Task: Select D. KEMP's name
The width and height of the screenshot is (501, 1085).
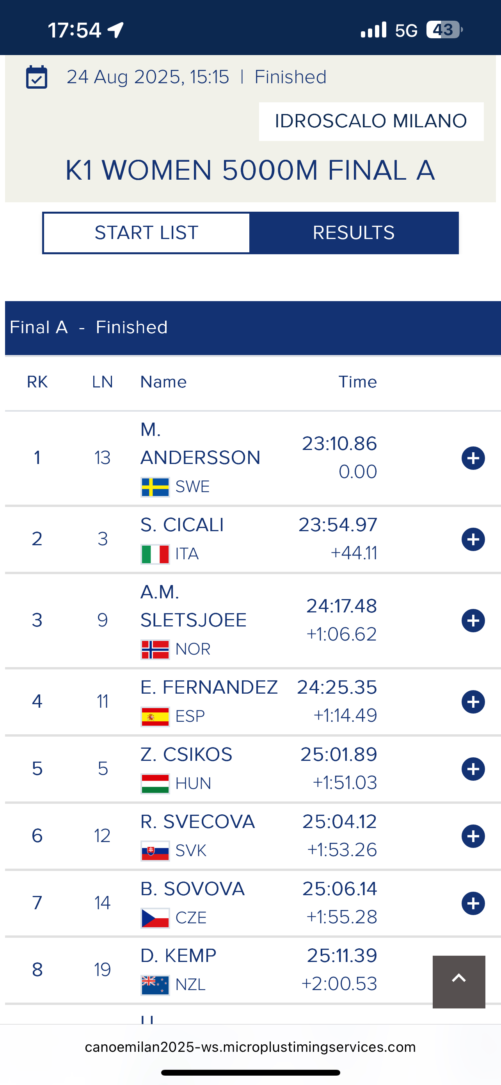Action: 178,956
